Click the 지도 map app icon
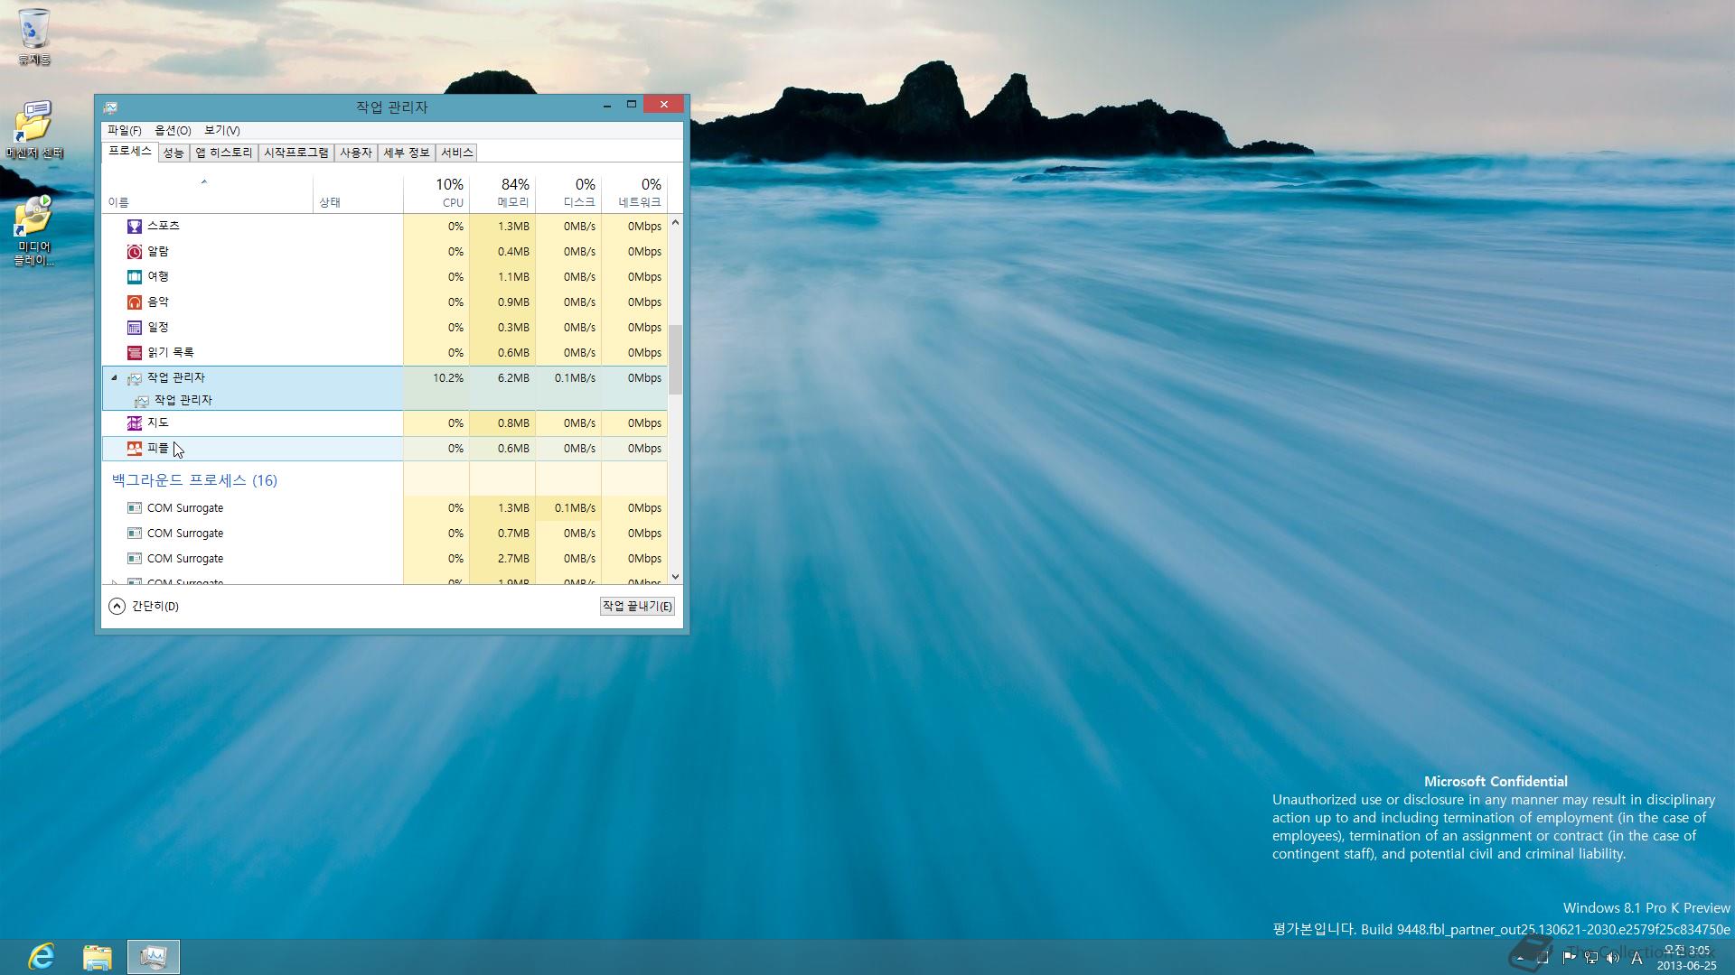 tap(135, 423)
